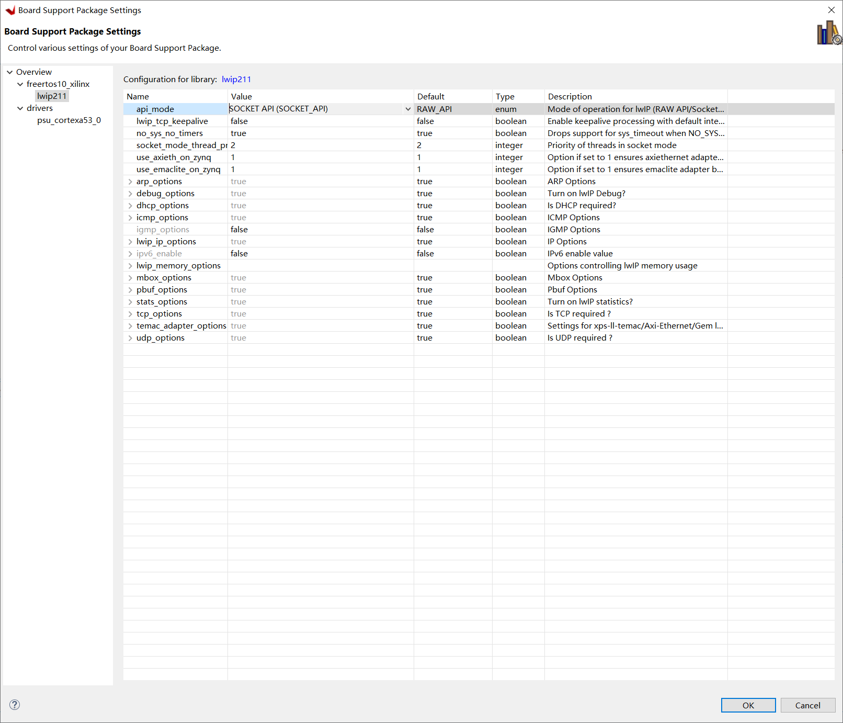Edit the use_emaclite_on_zynq value 1
The width and height of the screenshot is (843, 723).
point(233,170)
